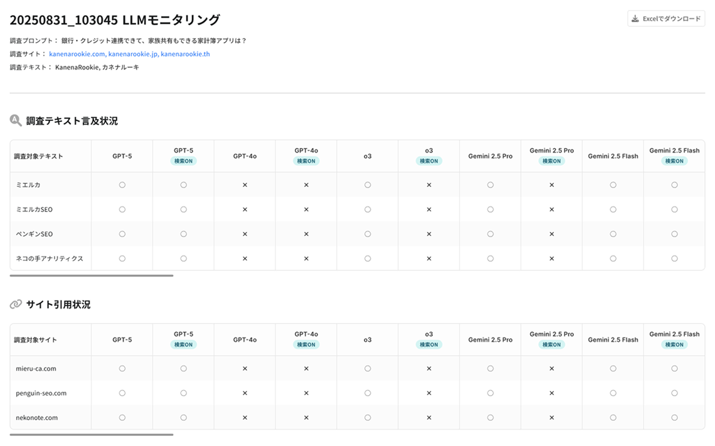Screen dimensions: 715x446
Task: Click the 検索ON badge under GPT-4o in the text mention table
Action: [306, 161]
